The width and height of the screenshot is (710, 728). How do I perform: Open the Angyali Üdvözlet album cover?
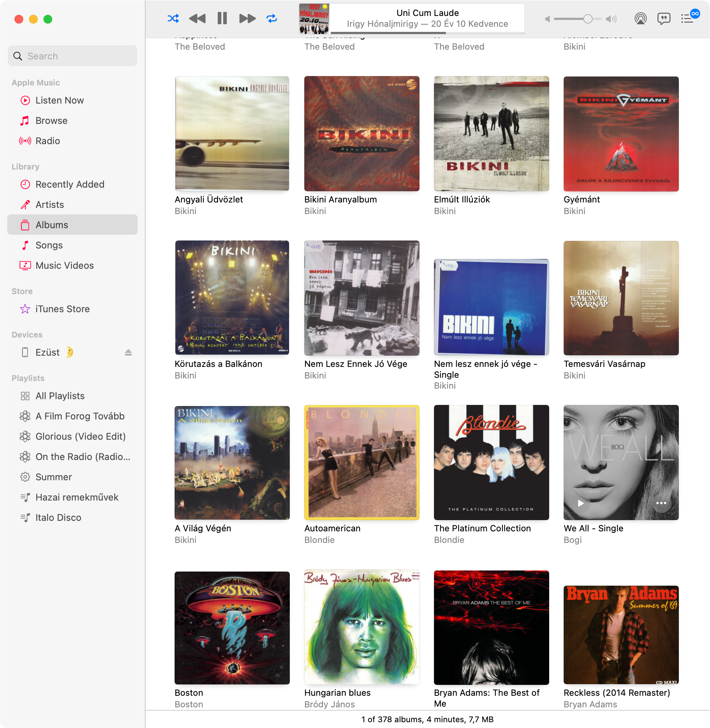click(232, 133)
